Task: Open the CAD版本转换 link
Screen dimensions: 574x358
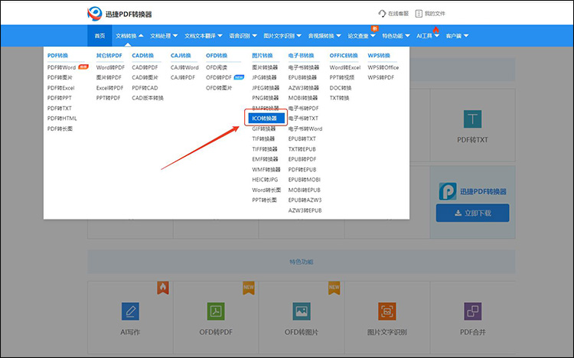Action: pyautogui.click(x=147, y=98)
